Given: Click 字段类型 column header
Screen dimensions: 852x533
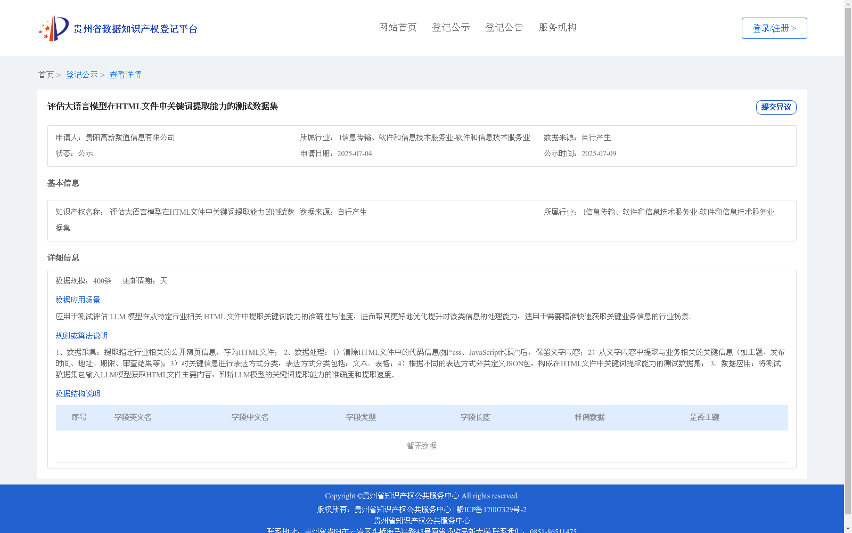Looking at the screenshot, I should [361, 417].
